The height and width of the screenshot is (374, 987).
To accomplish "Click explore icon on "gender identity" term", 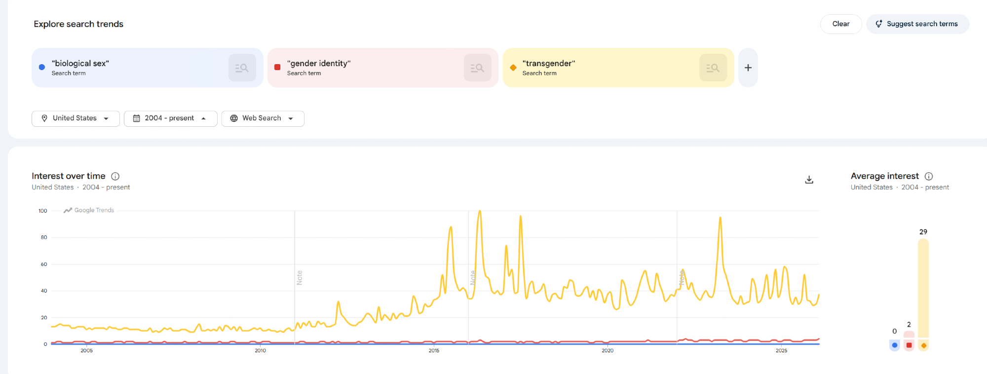I will 477,68.
